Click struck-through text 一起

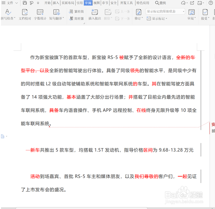pos(182,176)
